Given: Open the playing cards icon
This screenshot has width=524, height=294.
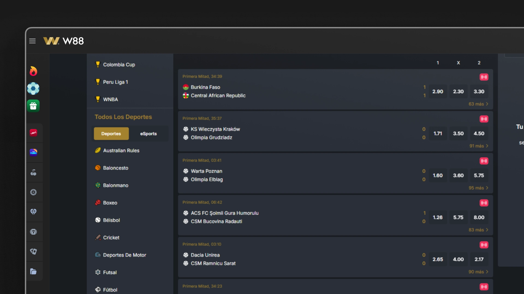Looking at the screenshot, I should pos(34,252).
